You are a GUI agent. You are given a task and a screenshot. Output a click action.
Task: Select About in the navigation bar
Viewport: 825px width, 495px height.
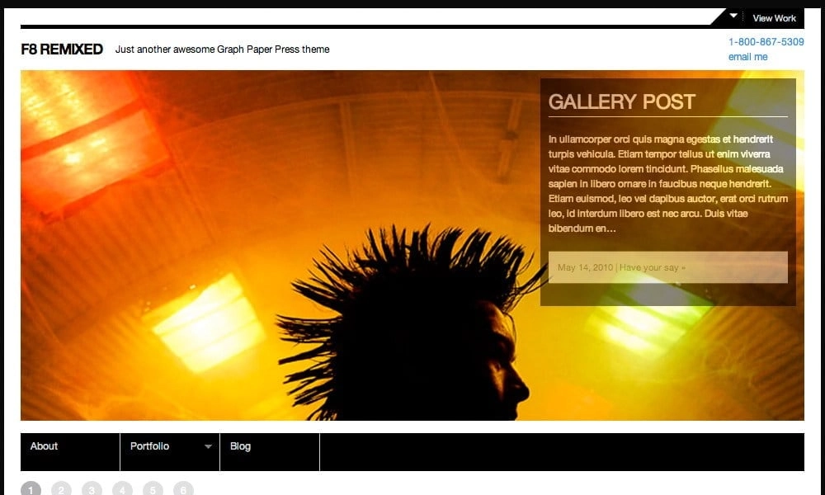(x=45, y=446)
